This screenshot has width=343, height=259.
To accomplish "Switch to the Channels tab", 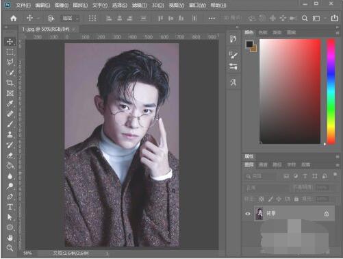I will point(263,164).
